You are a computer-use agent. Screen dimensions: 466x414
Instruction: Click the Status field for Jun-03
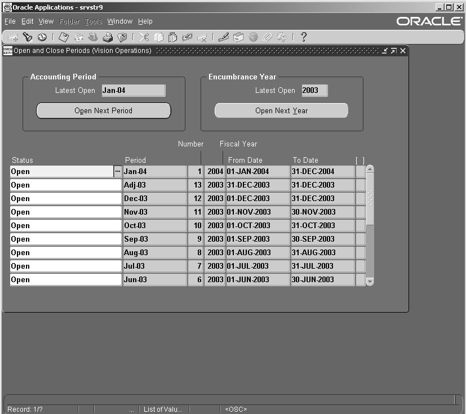coord(66,280)
